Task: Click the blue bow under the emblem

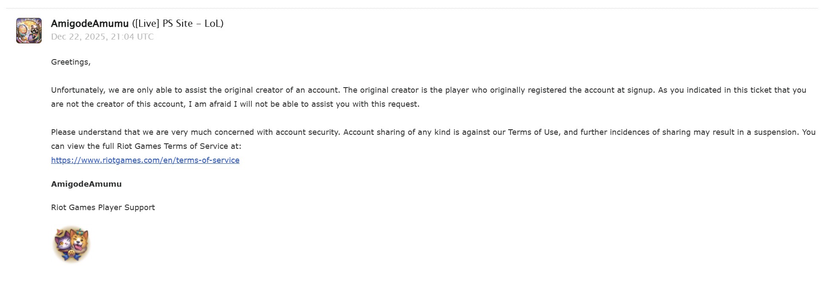Action: tap(71, 255)
